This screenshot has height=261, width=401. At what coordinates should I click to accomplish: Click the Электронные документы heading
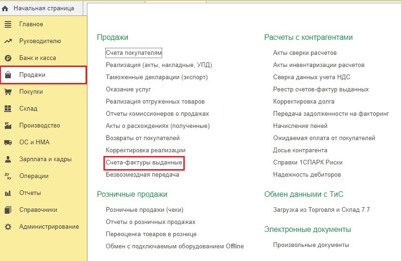(x=307, y=230)
